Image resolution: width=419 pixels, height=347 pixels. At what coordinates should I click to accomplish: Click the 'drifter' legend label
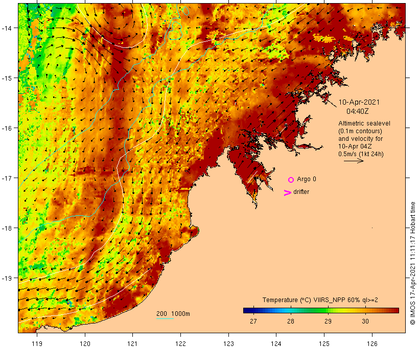(301, 192)
